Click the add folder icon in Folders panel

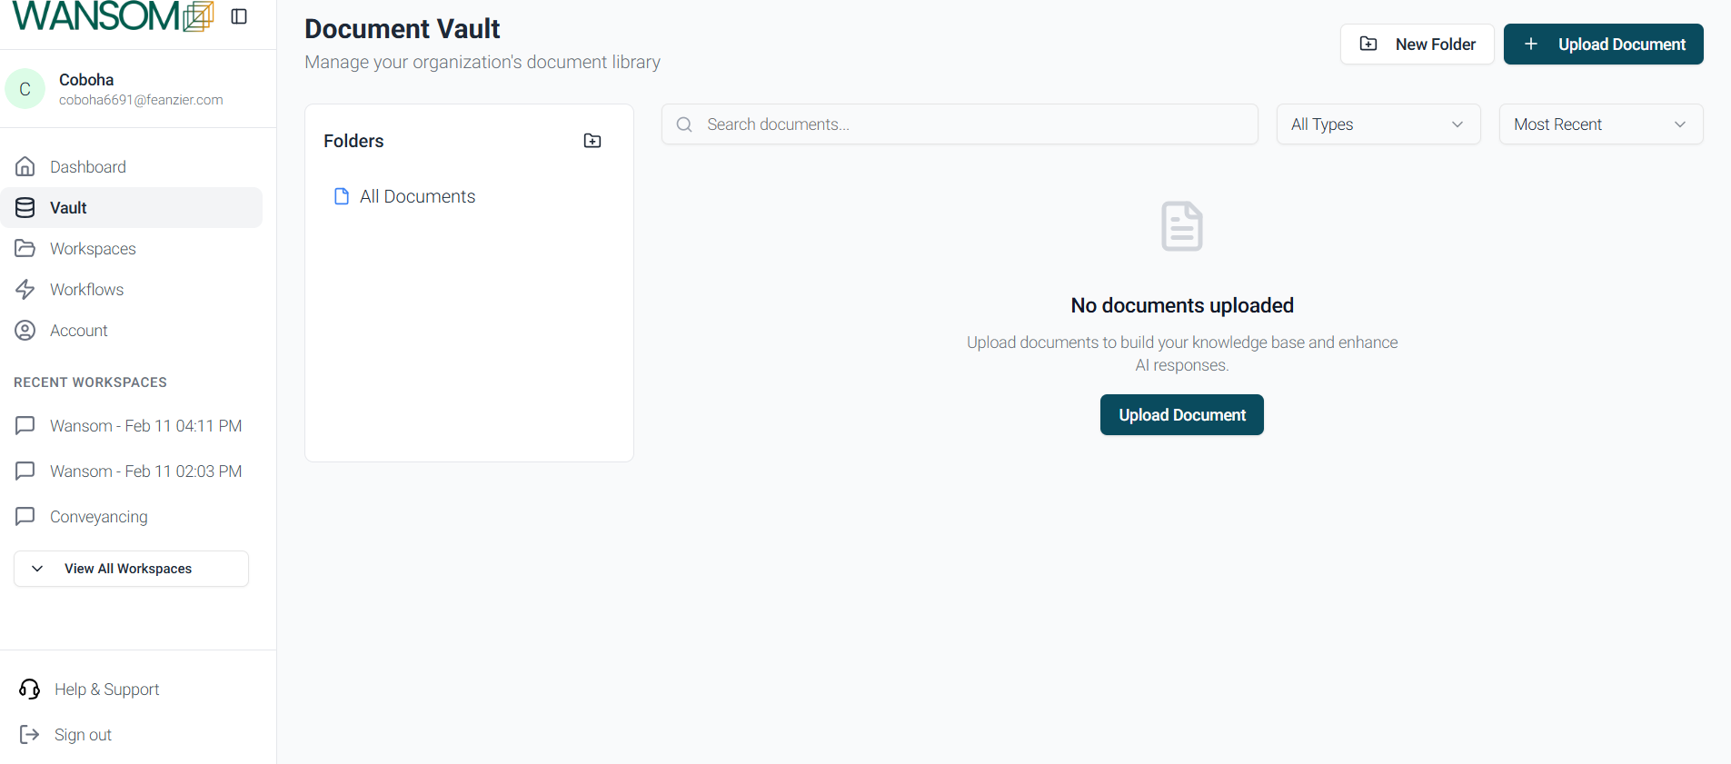[x=592, y=141]
